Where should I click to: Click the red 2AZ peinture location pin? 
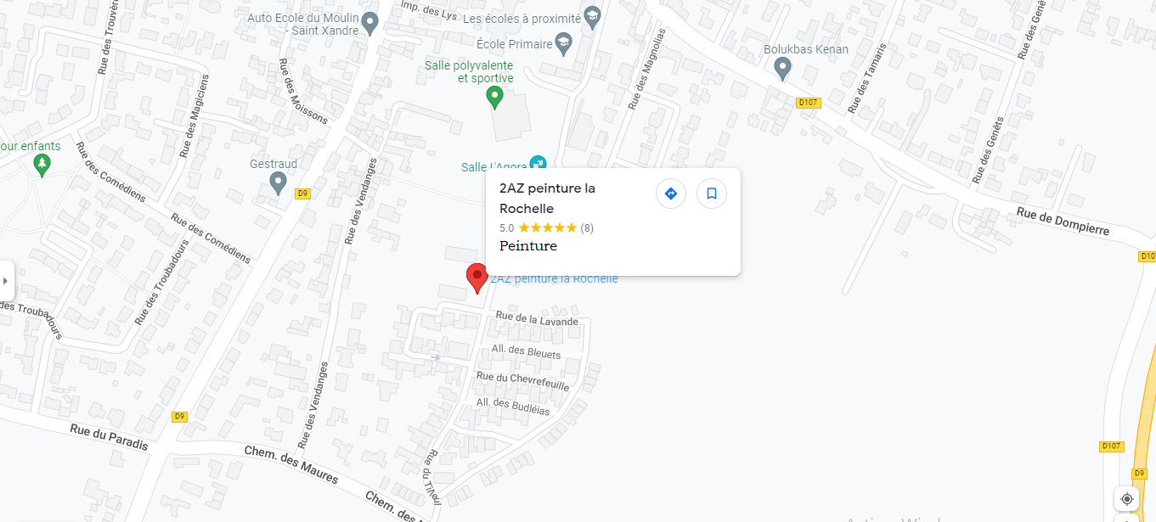(477, 279)
